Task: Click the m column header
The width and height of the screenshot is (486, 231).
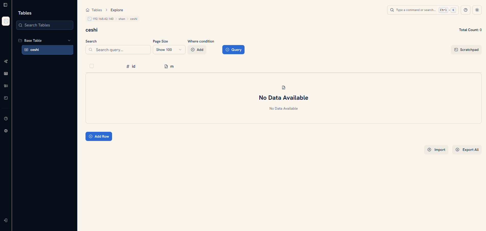Action: pos(169,66)
